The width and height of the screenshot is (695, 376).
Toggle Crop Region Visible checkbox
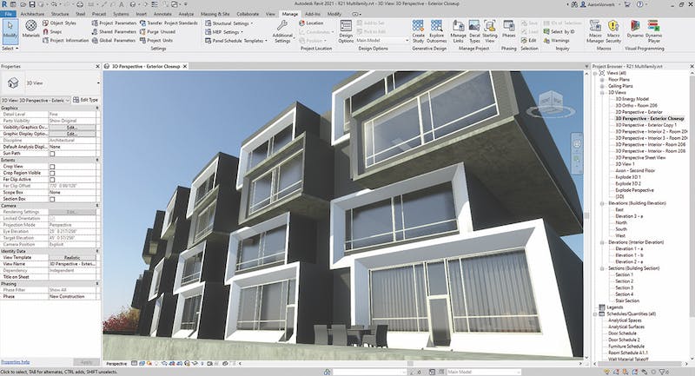point(52,173)
